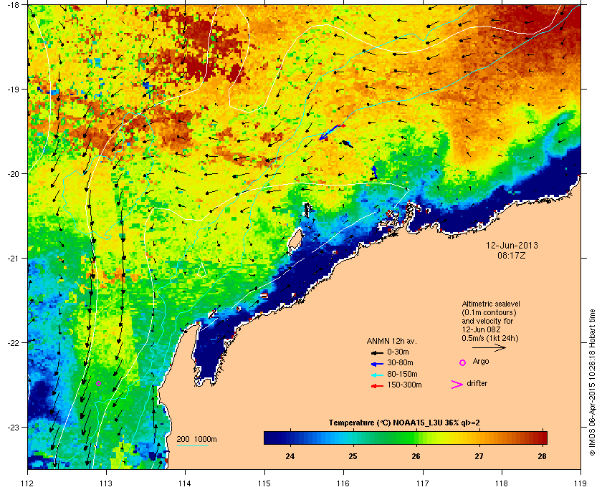Click the colorbar tick label 25
The height and width of the screenshot is (487, 602).
[x=353, y=456]
